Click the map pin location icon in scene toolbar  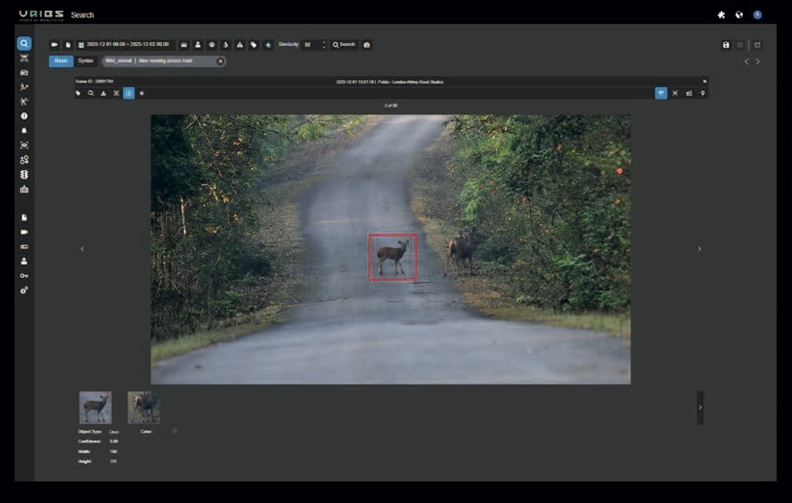coord(703,93)
